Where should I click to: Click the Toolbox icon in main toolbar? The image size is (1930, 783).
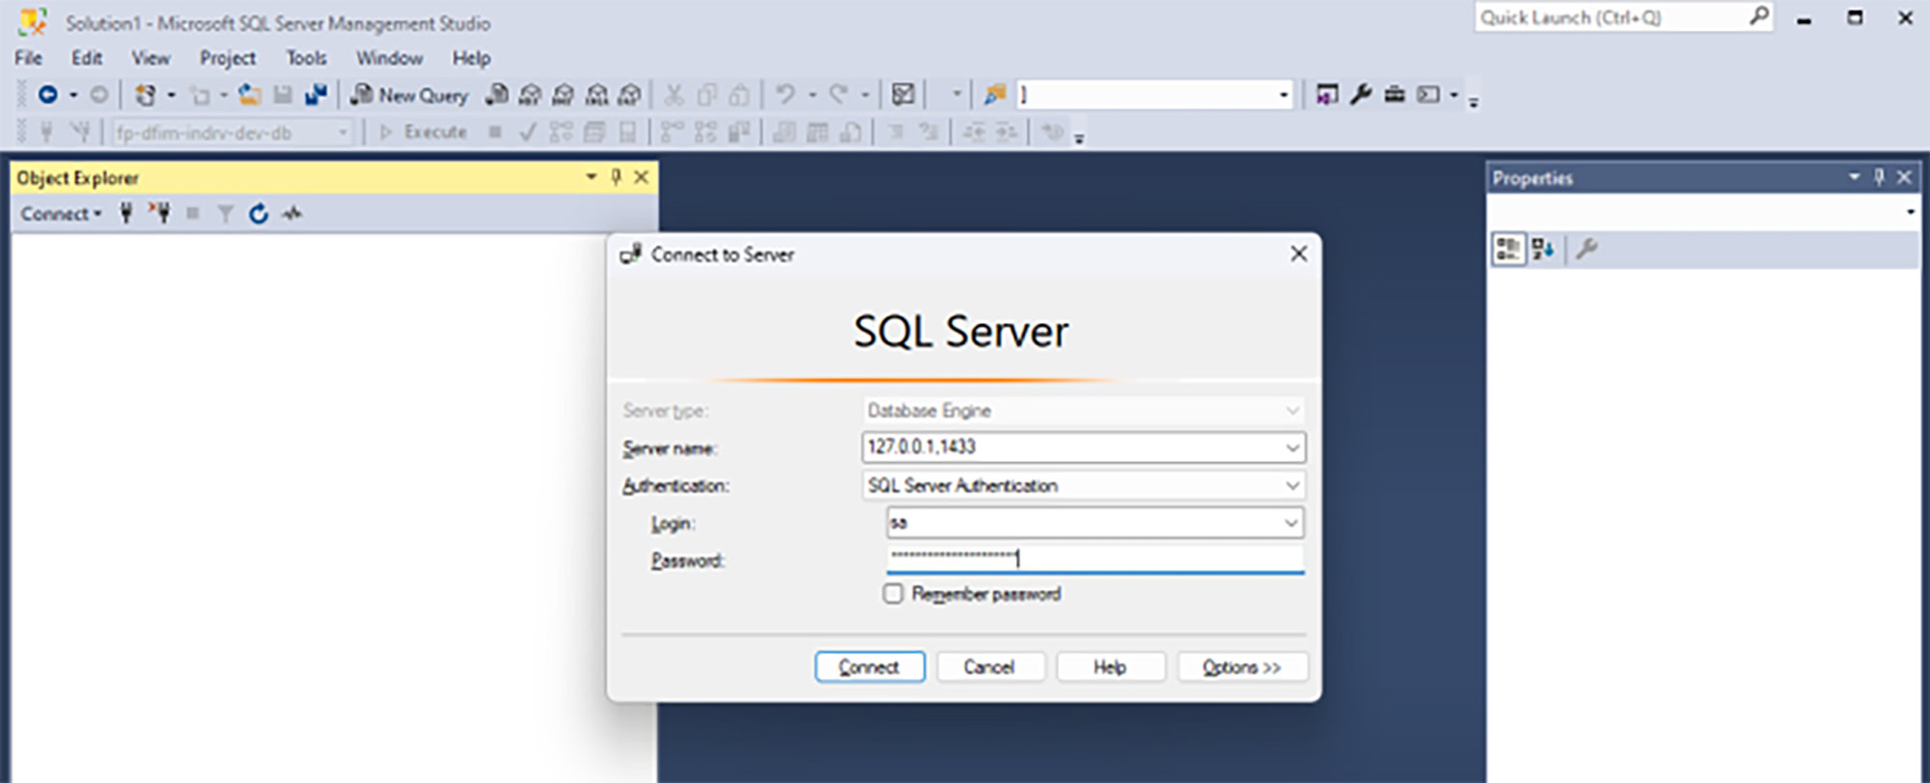[1394, 94]
